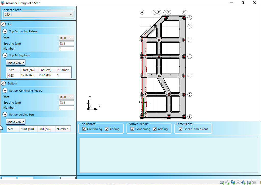The image size is (261, 185).
Task: Click the top Spacing (cm) field
Action: tap(67, 44)
